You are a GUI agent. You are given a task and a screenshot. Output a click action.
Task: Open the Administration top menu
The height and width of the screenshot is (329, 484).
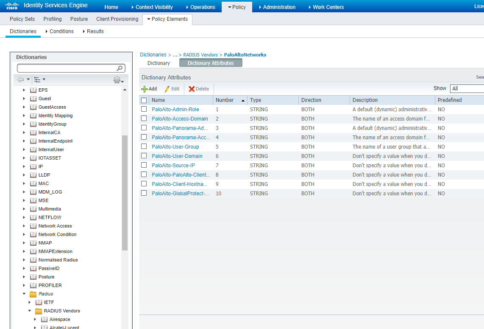click(x=277, y=7)
